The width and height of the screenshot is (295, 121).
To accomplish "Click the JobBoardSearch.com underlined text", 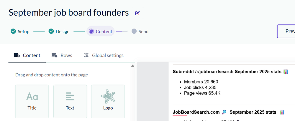I will point(196,112).
